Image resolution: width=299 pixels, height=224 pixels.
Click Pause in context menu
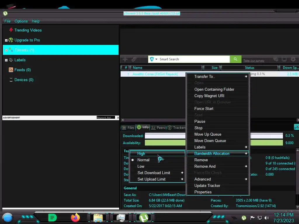[x=218, y=122]
